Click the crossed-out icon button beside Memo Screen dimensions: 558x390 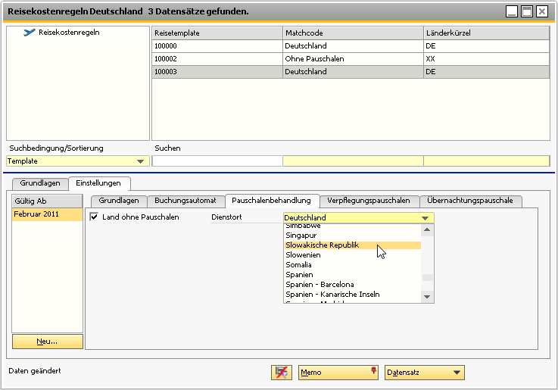tap(282, 373)
